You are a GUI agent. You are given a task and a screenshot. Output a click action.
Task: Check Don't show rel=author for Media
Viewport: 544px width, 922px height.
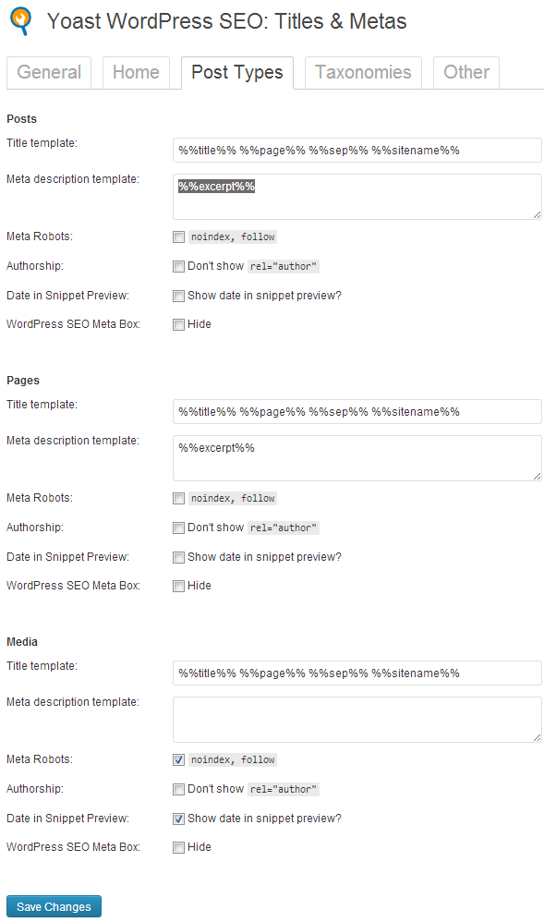pyautogui.click(x=179, y=789)
